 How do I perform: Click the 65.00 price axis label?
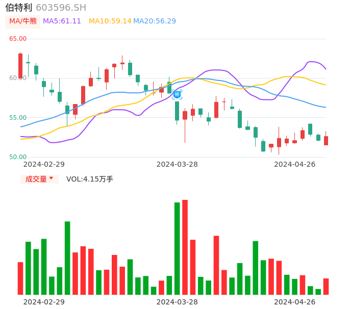pos(18,39)
